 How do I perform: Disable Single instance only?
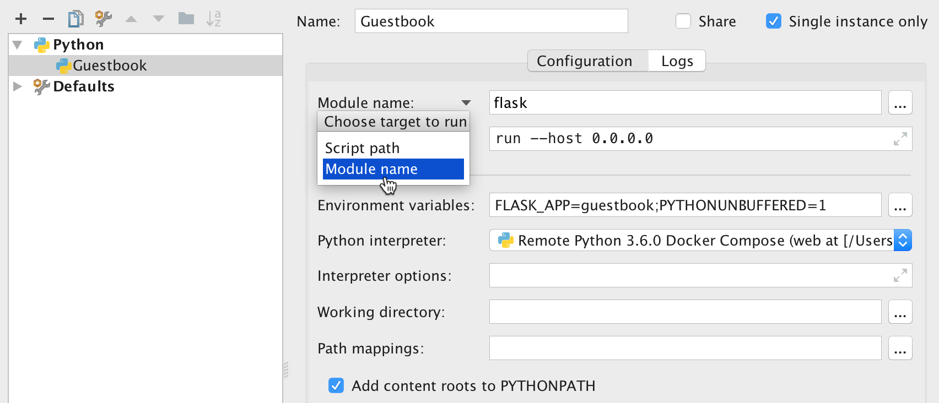tap(774, 21)
